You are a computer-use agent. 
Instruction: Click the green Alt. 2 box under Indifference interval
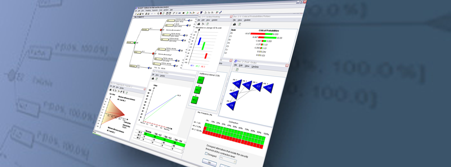(197, 90)
